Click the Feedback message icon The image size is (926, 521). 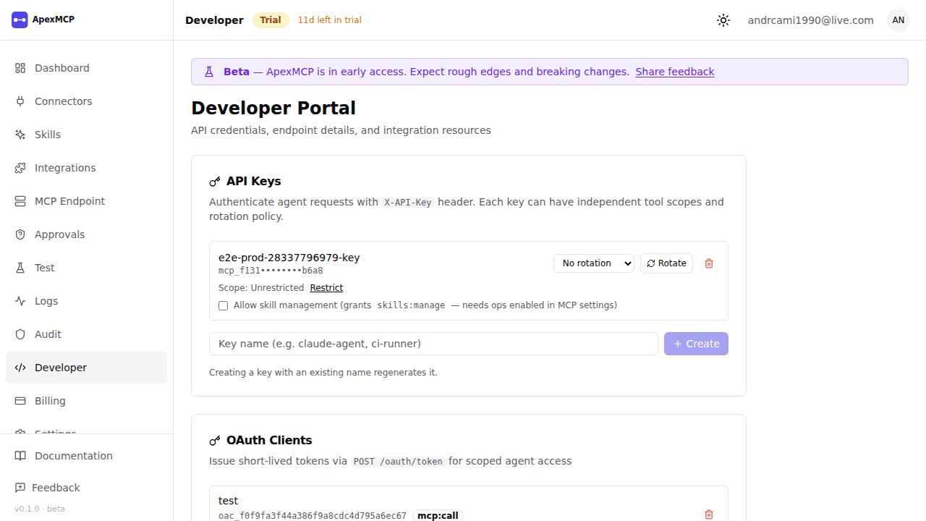20,488
